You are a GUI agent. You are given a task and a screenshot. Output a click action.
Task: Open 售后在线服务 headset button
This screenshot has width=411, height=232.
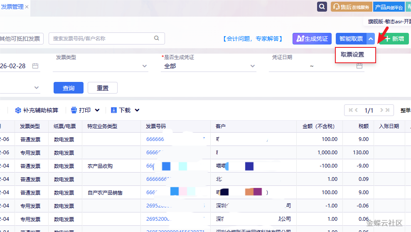351,7
